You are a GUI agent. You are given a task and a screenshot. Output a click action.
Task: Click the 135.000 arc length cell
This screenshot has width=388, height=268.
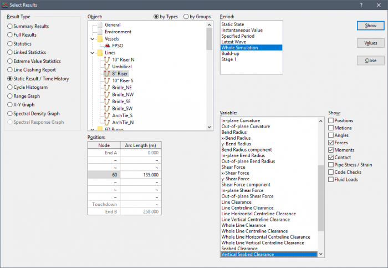(141, 175)
